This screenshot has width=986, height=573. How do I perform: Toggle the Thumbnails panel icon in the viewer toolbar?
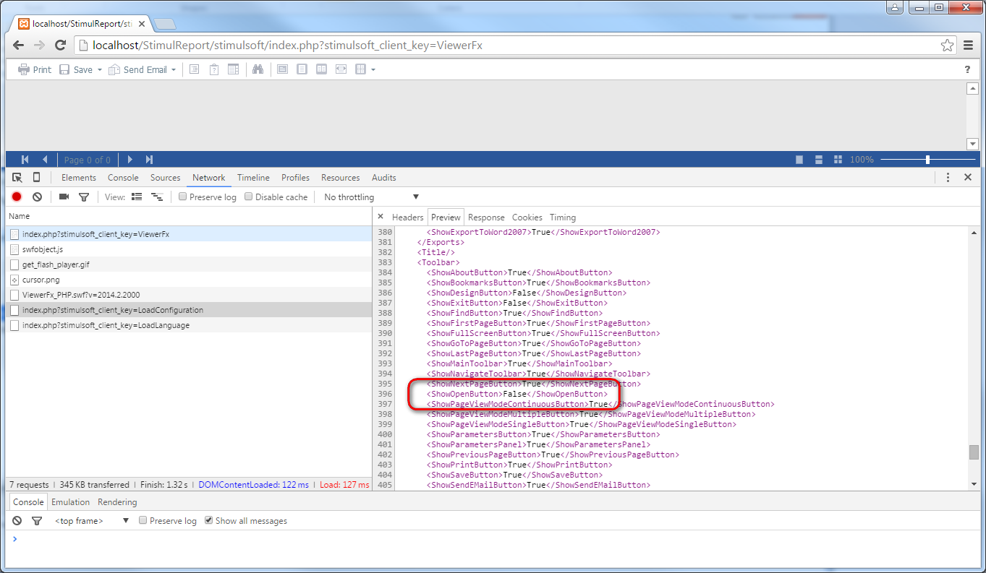coord(234,69)
